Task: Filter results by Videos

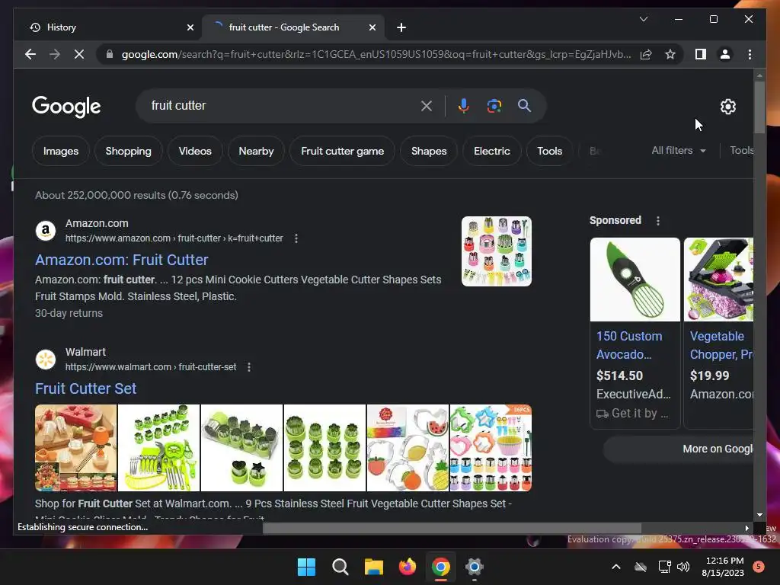Action: [195, 151]
